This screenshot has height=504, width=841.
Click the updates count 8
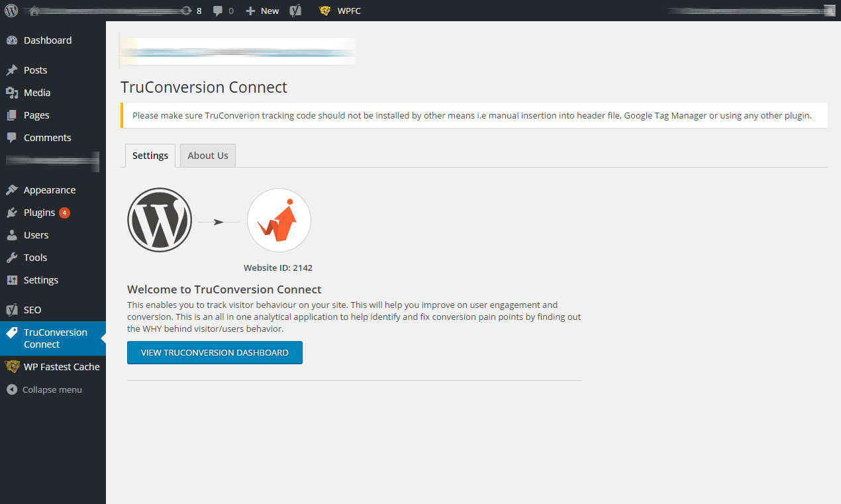coord(199,11)
